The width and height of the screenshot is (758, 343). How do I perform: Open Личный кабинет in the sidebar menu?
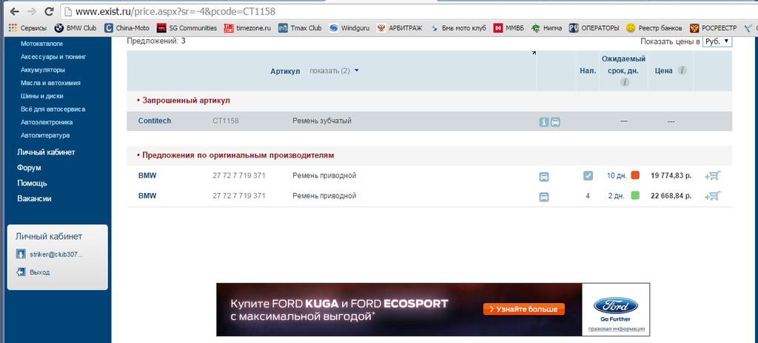[46, 152]
